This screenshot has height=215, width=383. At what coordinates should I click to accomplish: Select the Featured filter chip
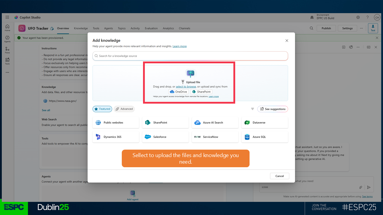102,109
